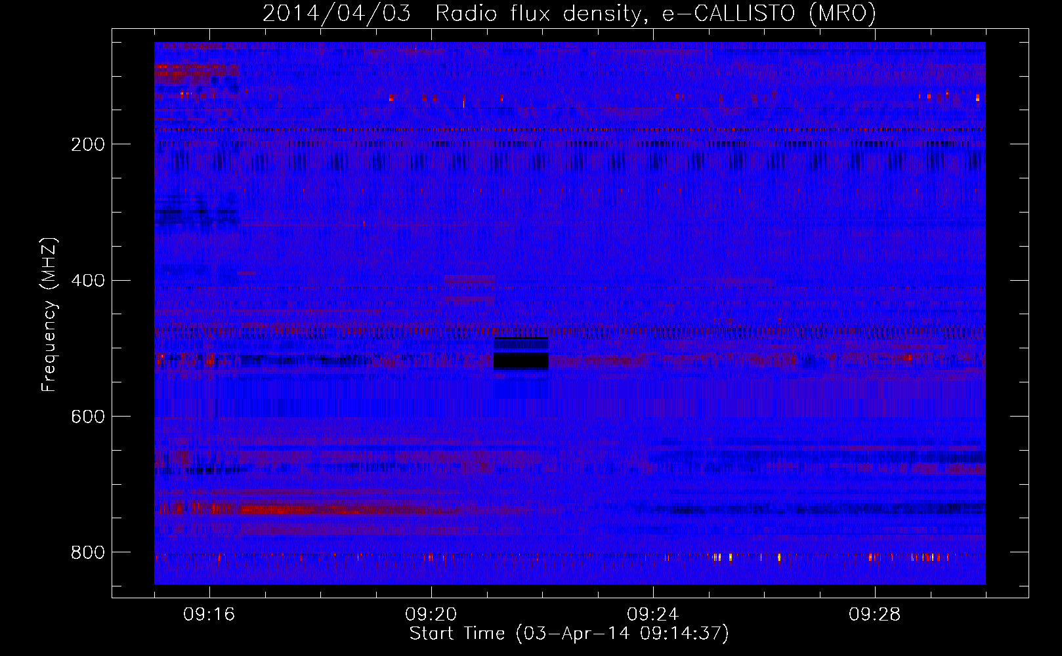Screen dimensions: 1062x656
Task: Click the '09:16' time axis label
Action: click(209, 615)
